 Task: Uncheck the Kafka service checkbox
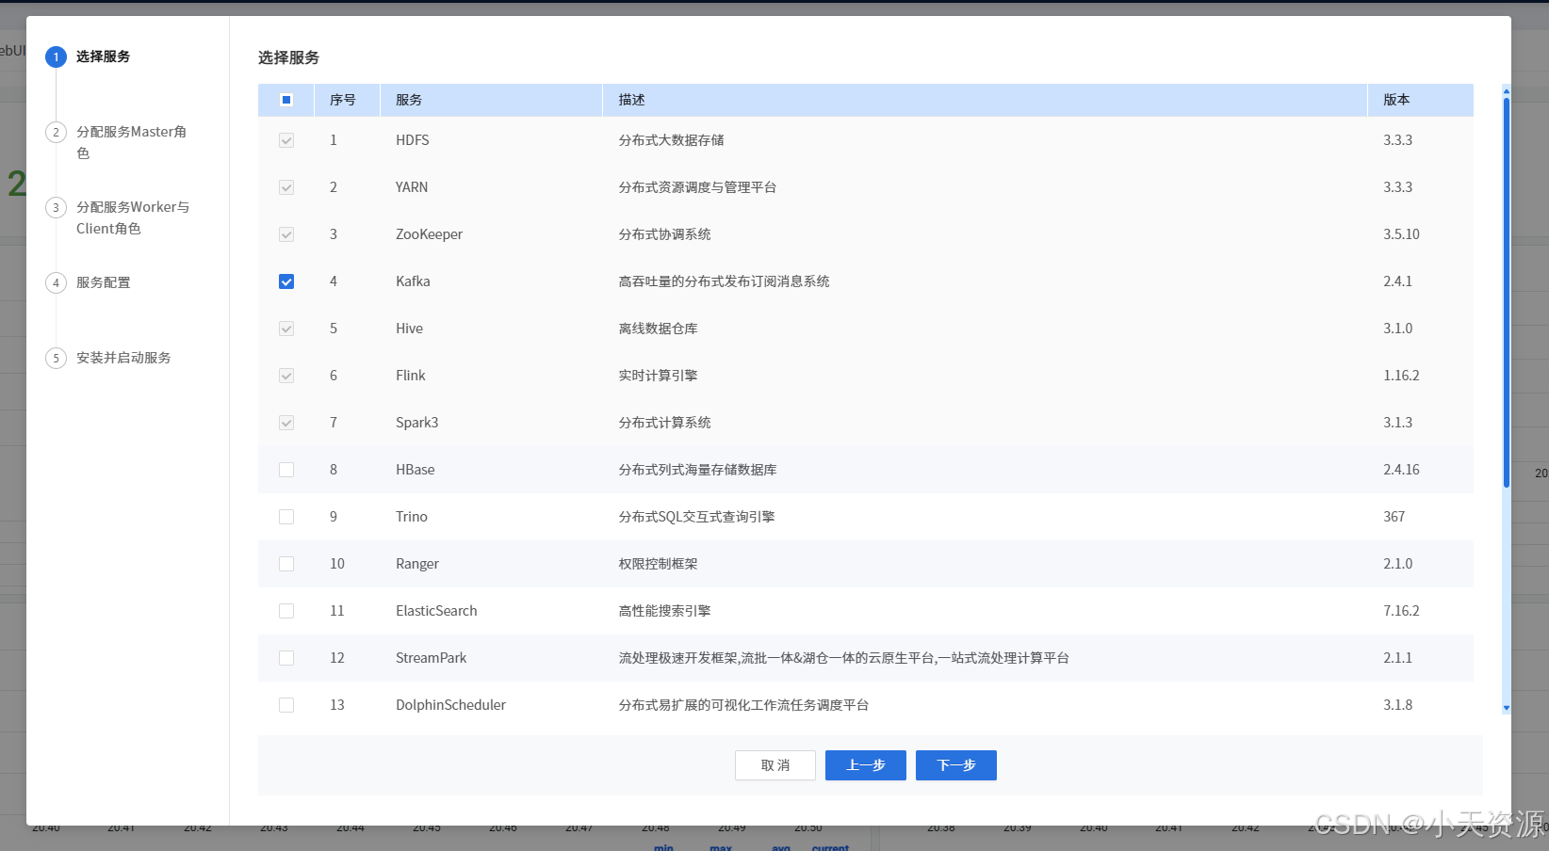286,281
